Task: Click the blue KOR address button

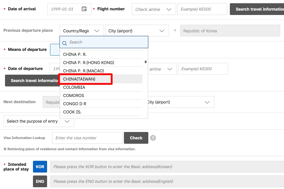Action: coord(40,167)
